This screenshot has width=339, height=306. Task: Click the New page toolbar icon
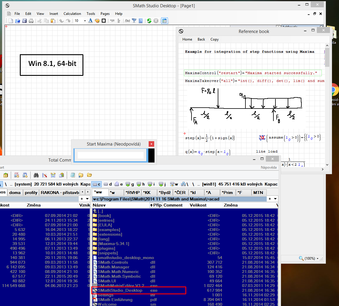click(x=11, y=21)
